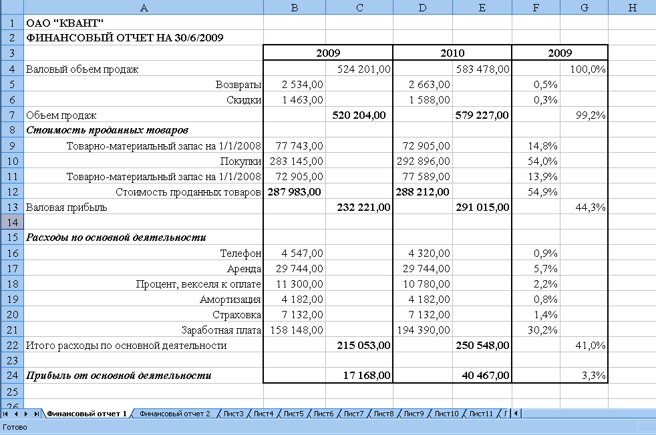This screenshot has width=656, height=435.
Task: Select row 14 header
Action: pos(12,222)
